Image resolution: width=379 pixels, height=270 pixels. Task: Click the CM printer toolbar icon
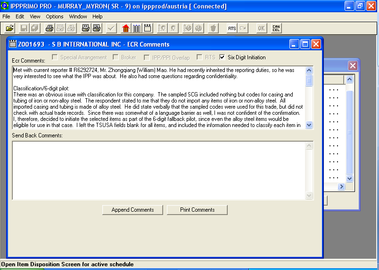pyautogui.click(x=86, y=29)
